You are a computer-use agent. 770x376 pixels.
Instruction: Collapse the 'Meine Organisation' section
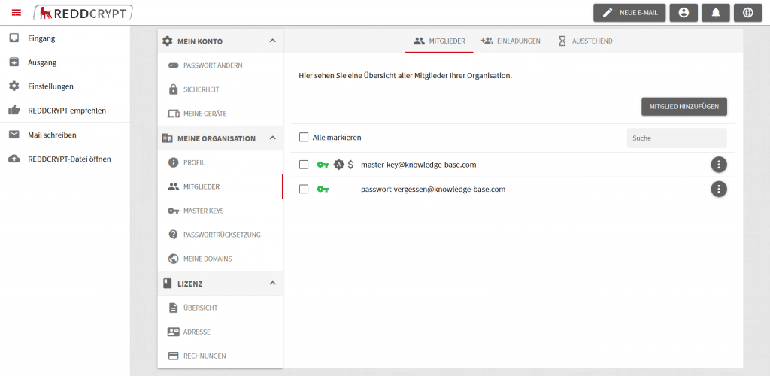(272, 138)
